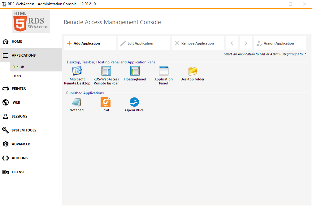Click Remove Application button

coord(198,43)
